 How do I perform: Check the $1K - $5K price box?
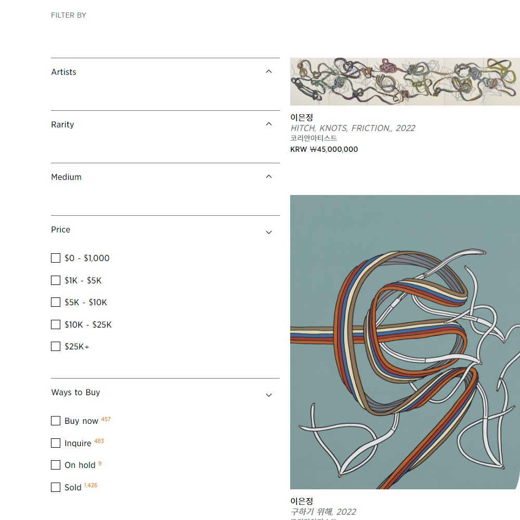click(56, 280)
